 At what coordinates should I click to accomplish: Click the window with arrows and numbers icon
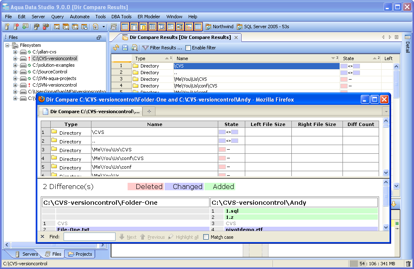pyautogui.click(x=162, y=27)
